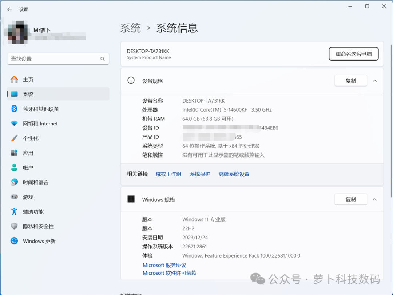This screenshot has width=393, height=295.
Task: Click the pen and touch value 没有可用于此显示器的笔或触控输入
Action: coord(223,155)
